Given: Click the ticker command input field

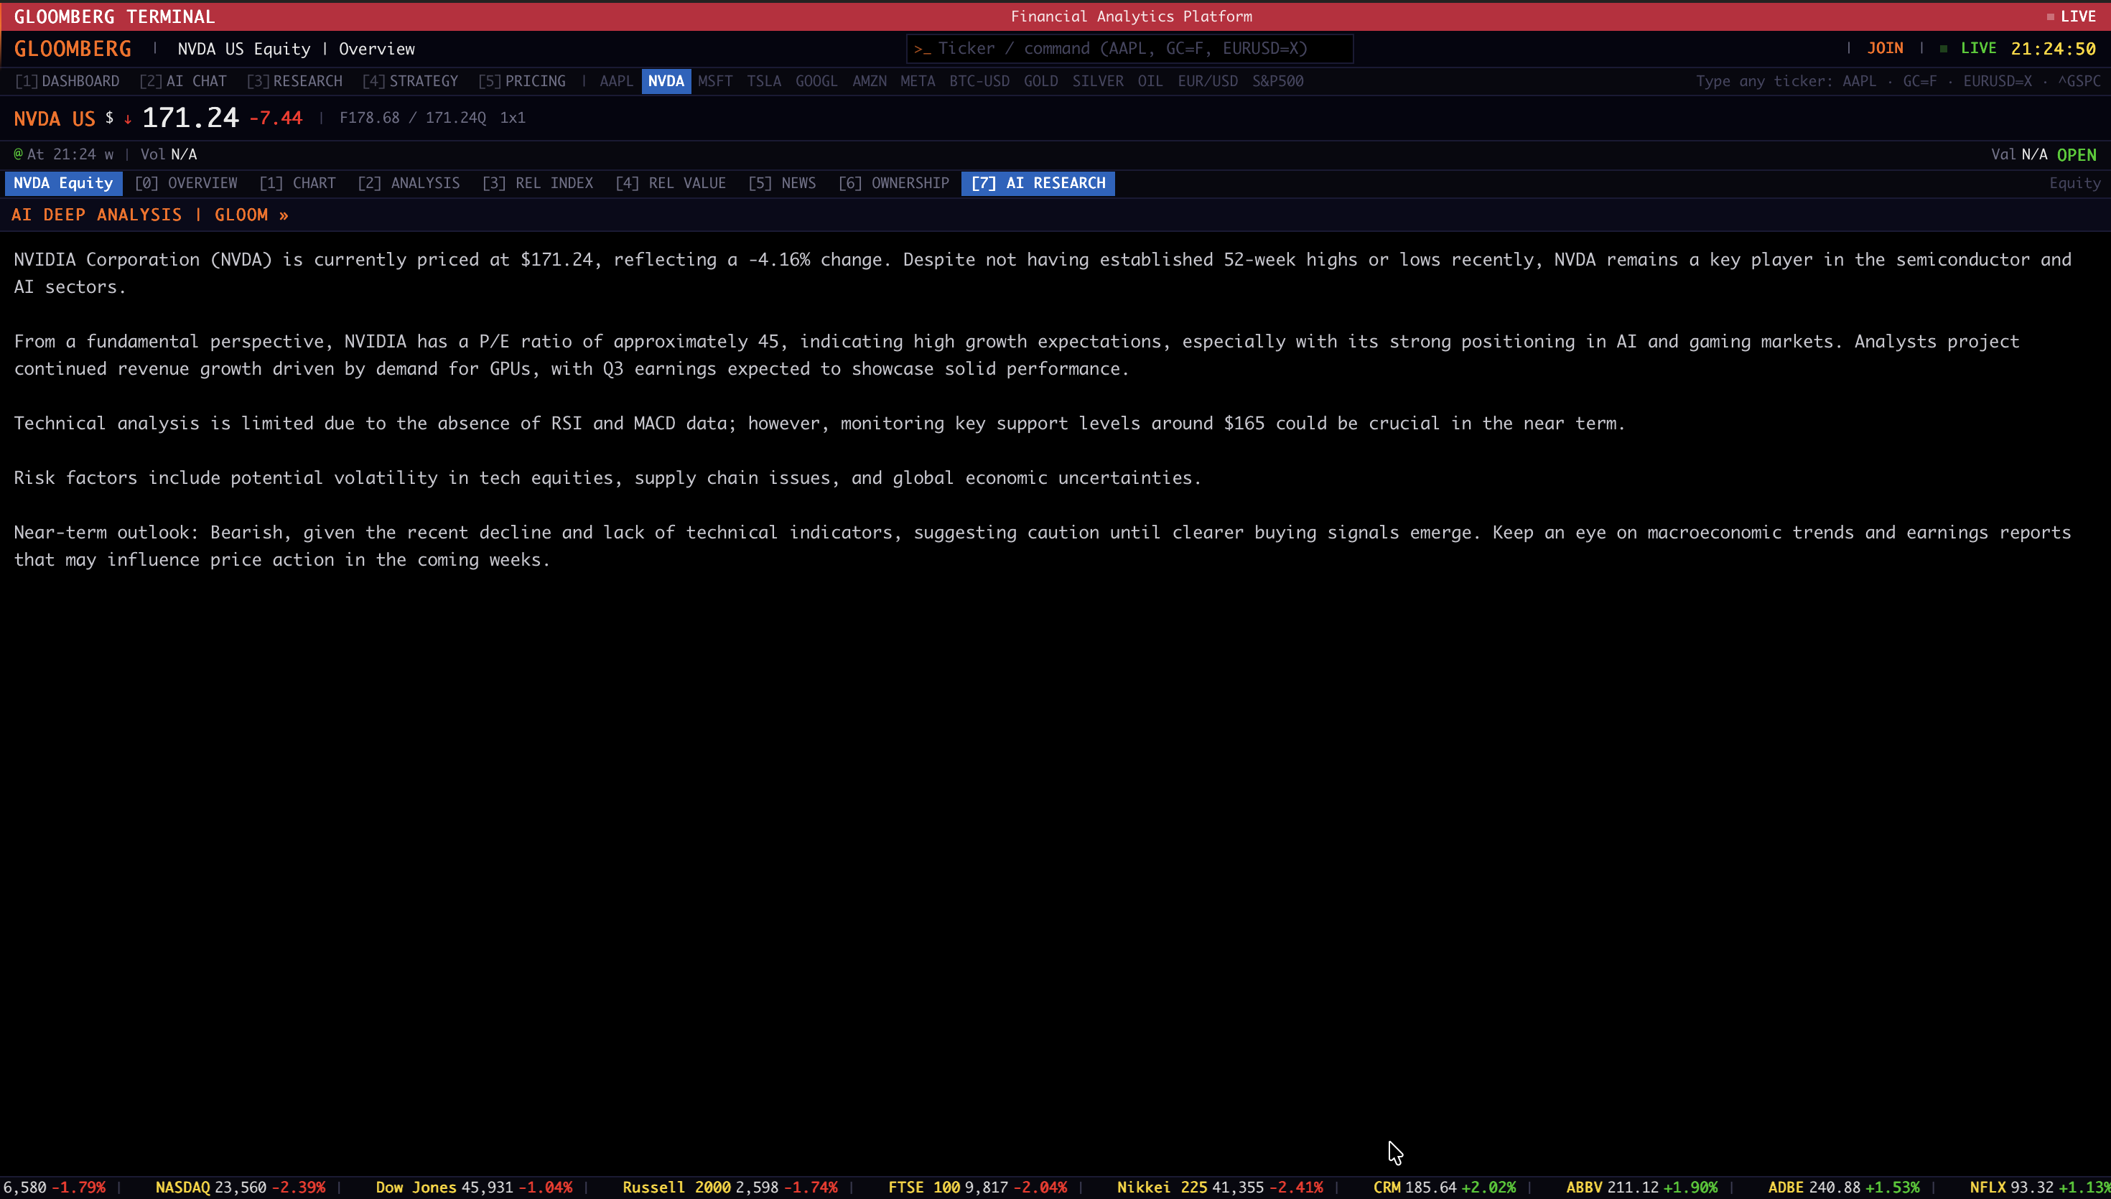Looking at the screenshot, I should (1129, 49).
